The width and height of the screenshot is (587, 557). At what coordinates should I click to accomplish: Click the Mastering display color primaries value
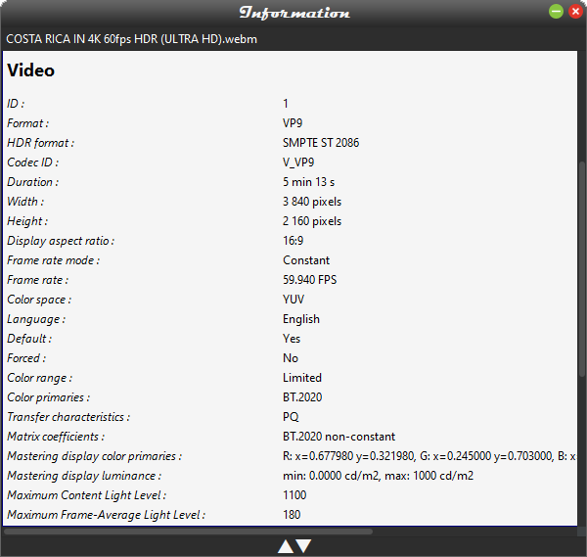(429, 456)
